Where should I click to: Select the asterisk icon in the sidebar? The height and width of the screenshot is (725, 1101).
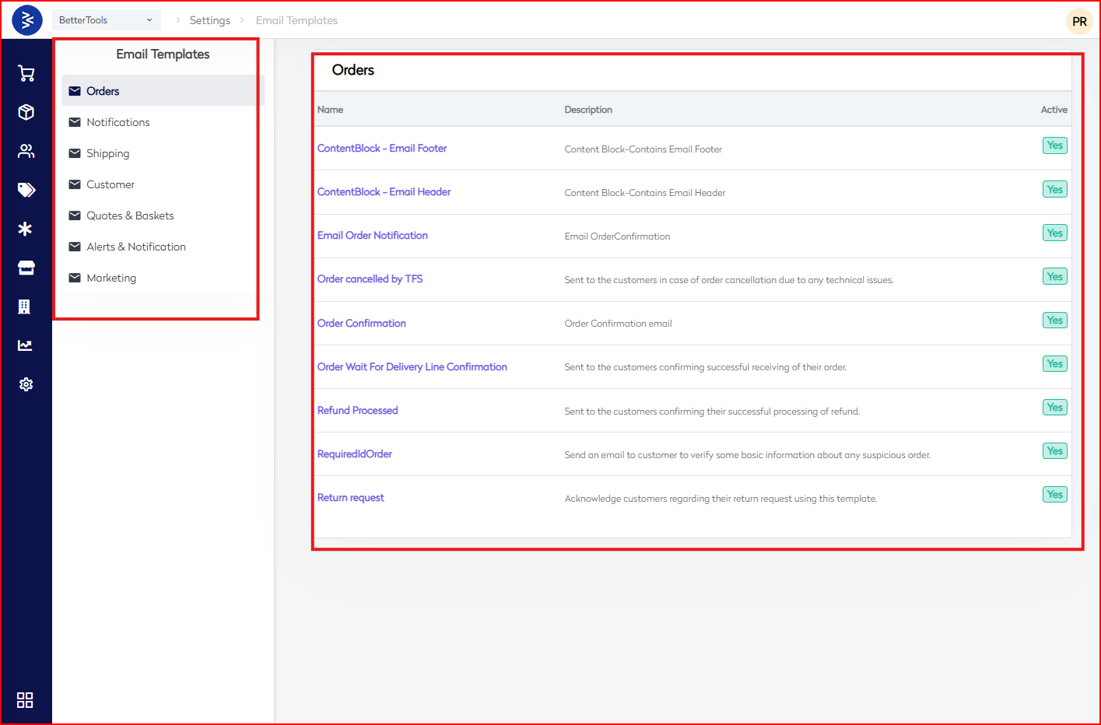(26, 229)
